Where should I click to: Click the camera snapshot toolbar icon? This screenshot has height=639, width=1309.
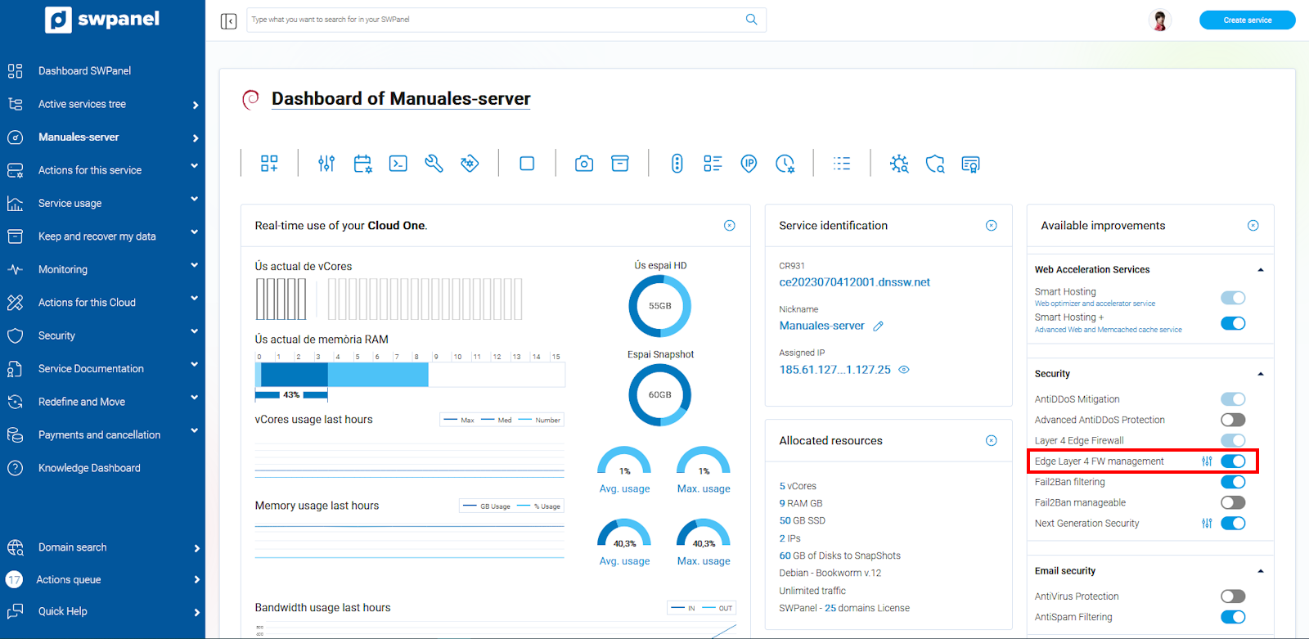[584, 164]
